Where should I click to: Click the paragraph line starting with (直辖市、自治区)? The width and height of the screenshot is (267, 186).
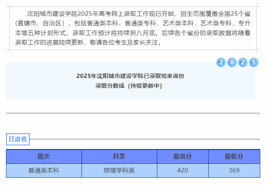tap(133, 23)
